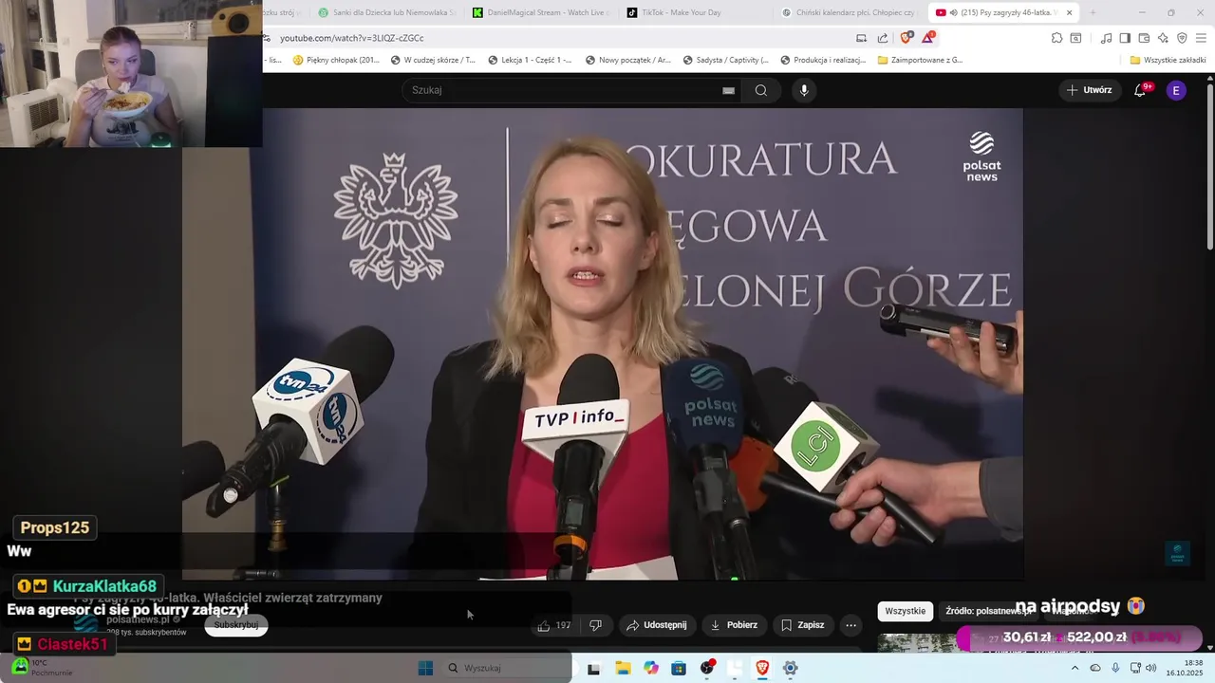Viewport: 1215px width, 683px height.
Task: Expand the Wszystkie zakładki bookmarks folder
Action: point(1168,60)
